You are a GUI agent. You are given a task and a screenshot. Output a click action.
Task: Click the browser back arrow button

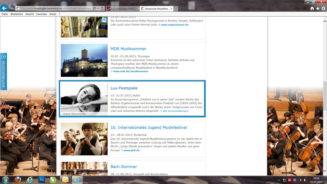(4, 8)
